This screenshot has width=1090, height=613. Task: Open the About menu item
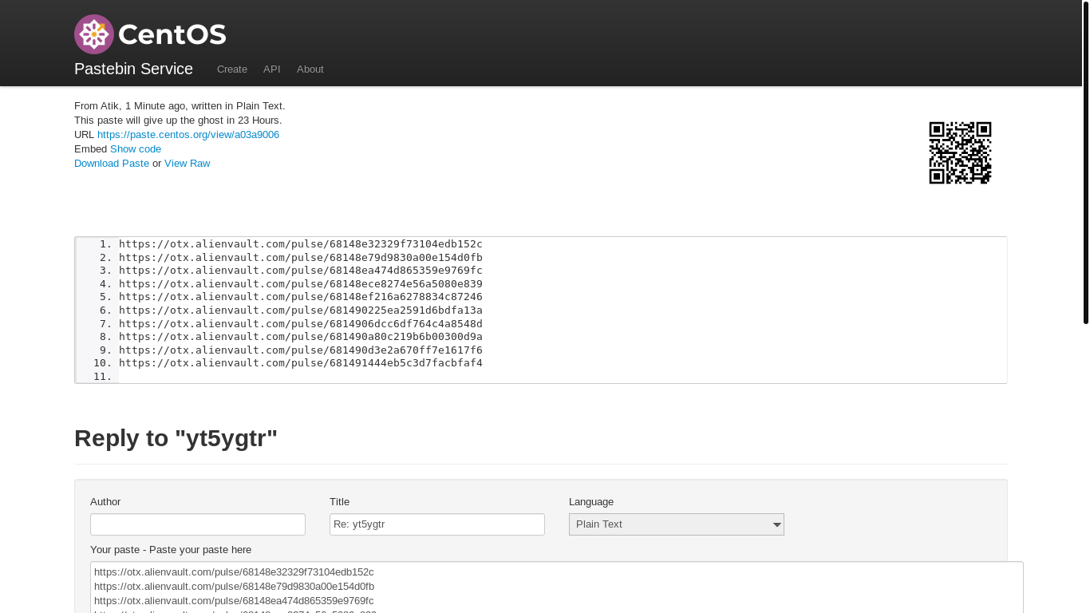pos(310,69)
